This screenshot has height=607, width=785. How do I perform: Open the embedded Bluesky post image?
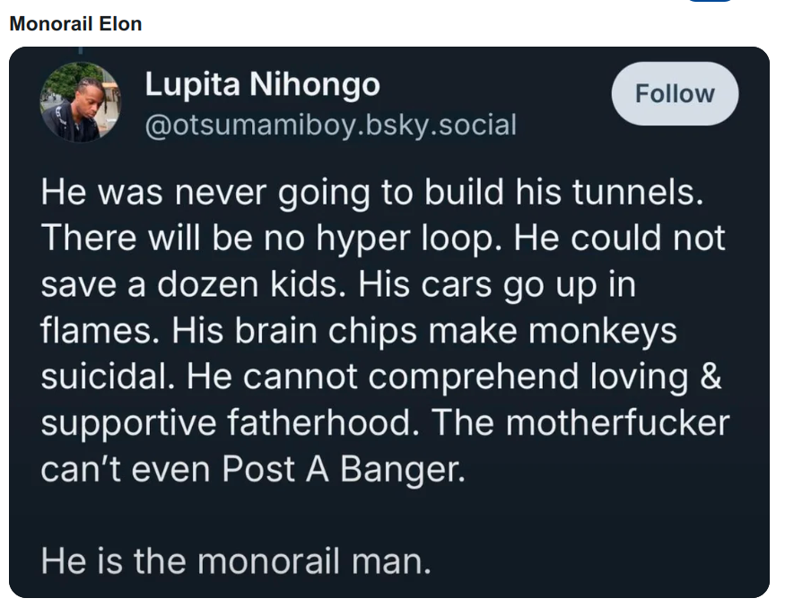[x=389, y=322]
